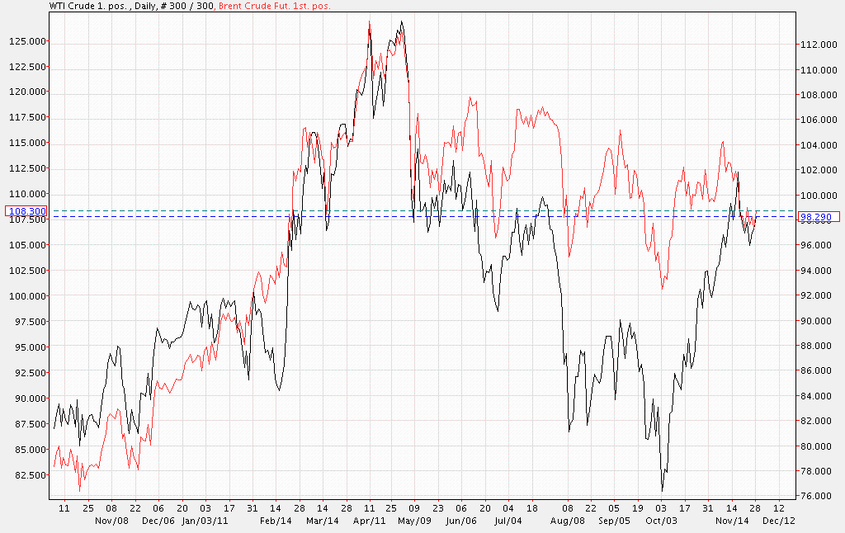Image resolution: width=845 pixels, height=533 pixels.
Task: Click the Nov/08 date label on time axis
Action: point(112,521)
